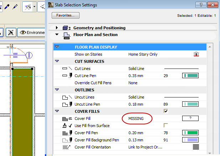Enable Use Fill from Surface checkbox

tap(165, 125)
